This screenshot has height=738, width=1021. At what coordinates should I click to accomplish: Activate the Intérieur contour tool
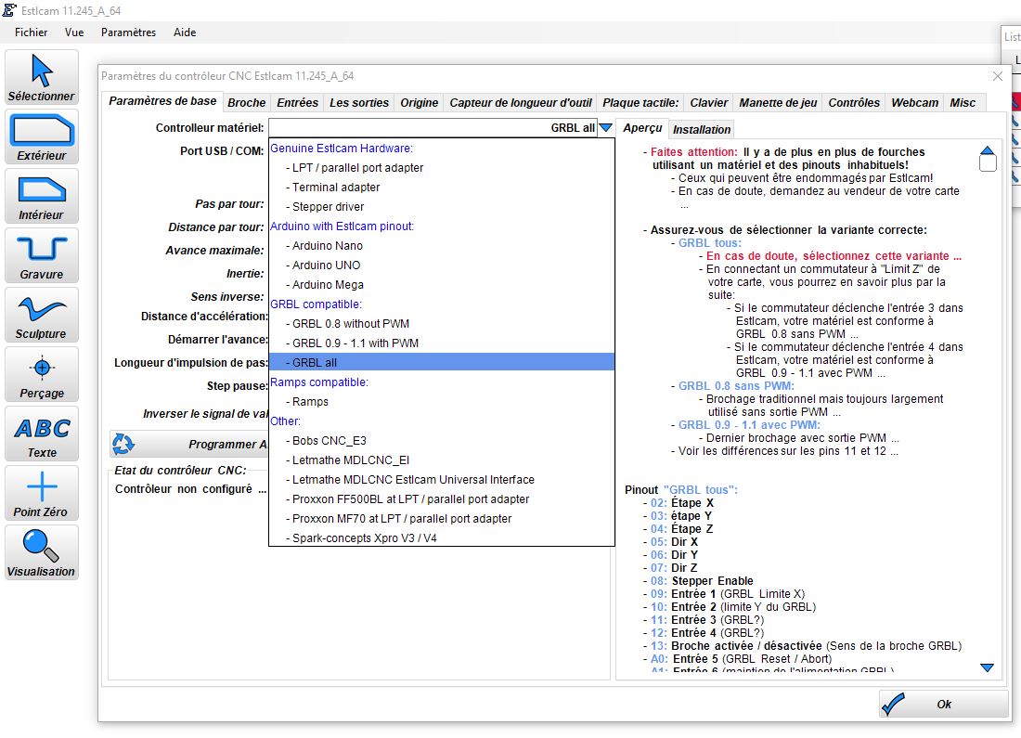point(42,197)
